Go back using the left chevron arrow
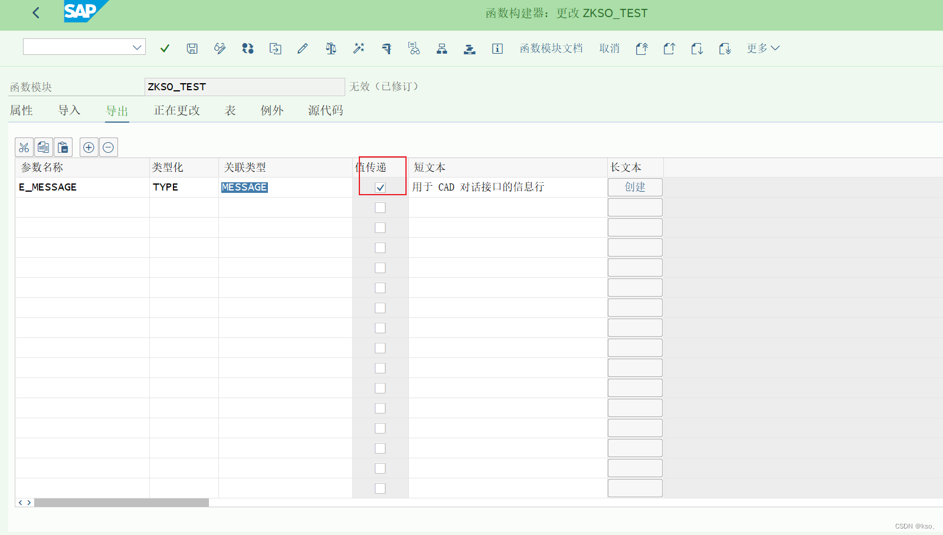This screenshot has width=943, height=535. [36, 12]
